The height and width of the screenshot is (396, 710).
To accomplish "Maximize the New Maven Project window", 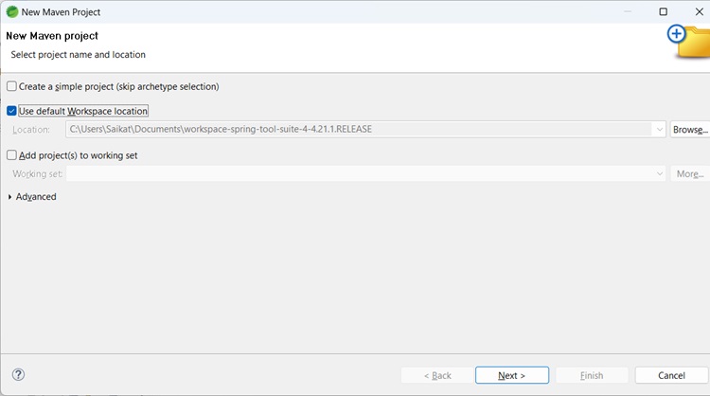I will pos(663,11).
